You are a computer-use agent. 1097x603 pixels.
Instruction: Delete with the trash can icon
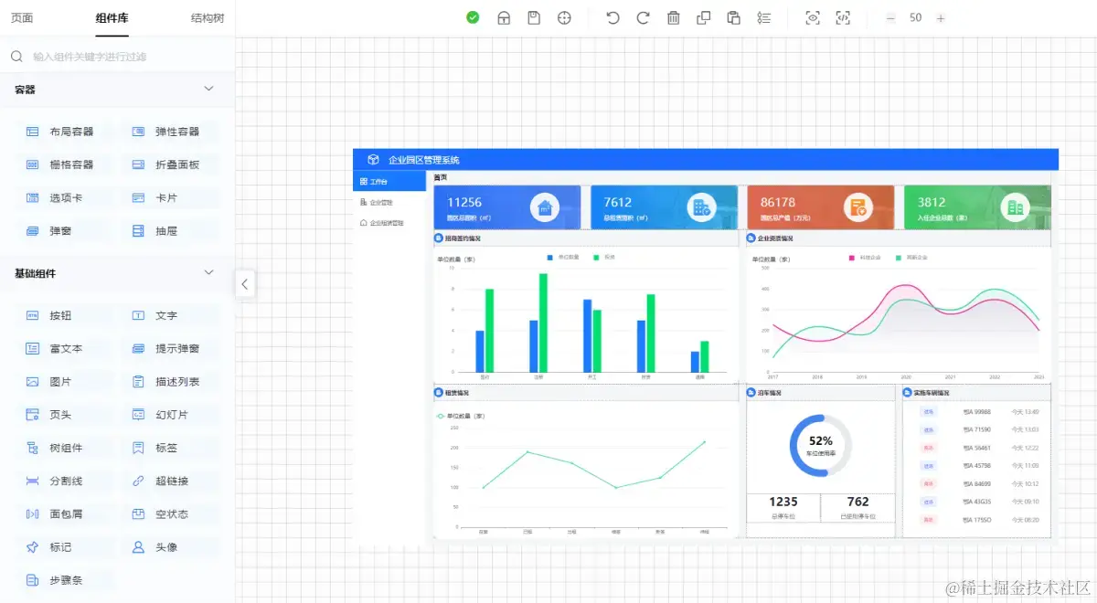coord(673,17)
